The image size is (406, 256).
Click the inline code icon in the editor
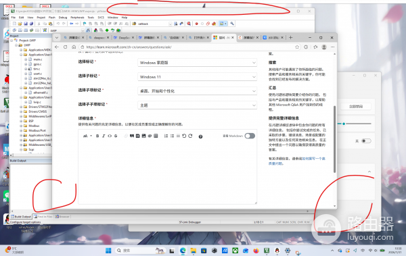[110, 136]
